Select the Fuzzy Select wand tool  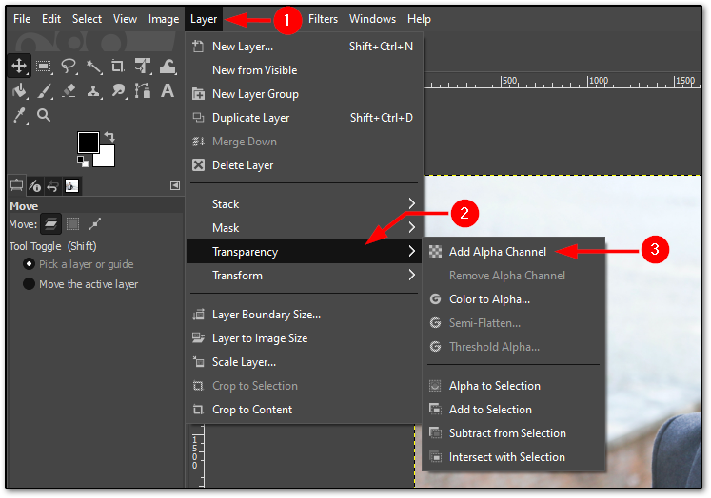click(x=93, y=67)
